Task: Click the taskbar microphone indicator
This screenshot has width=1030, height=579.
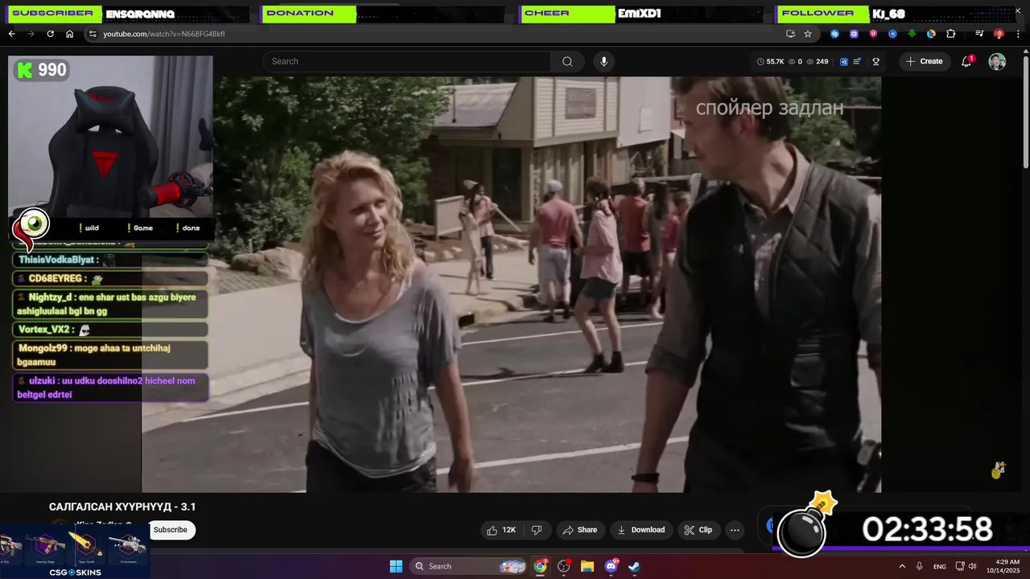Action: [x=919, y=566]
